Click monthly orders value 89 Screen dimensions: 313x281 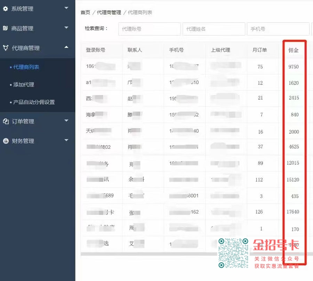coord(260,163)
